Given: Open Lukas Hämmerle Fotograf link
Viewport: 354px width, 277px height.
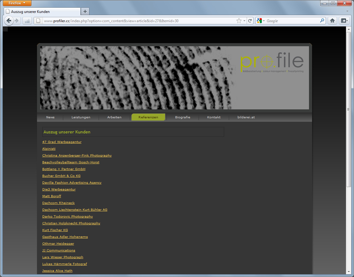Looking at the screenshot, I should tap(64, 264).
